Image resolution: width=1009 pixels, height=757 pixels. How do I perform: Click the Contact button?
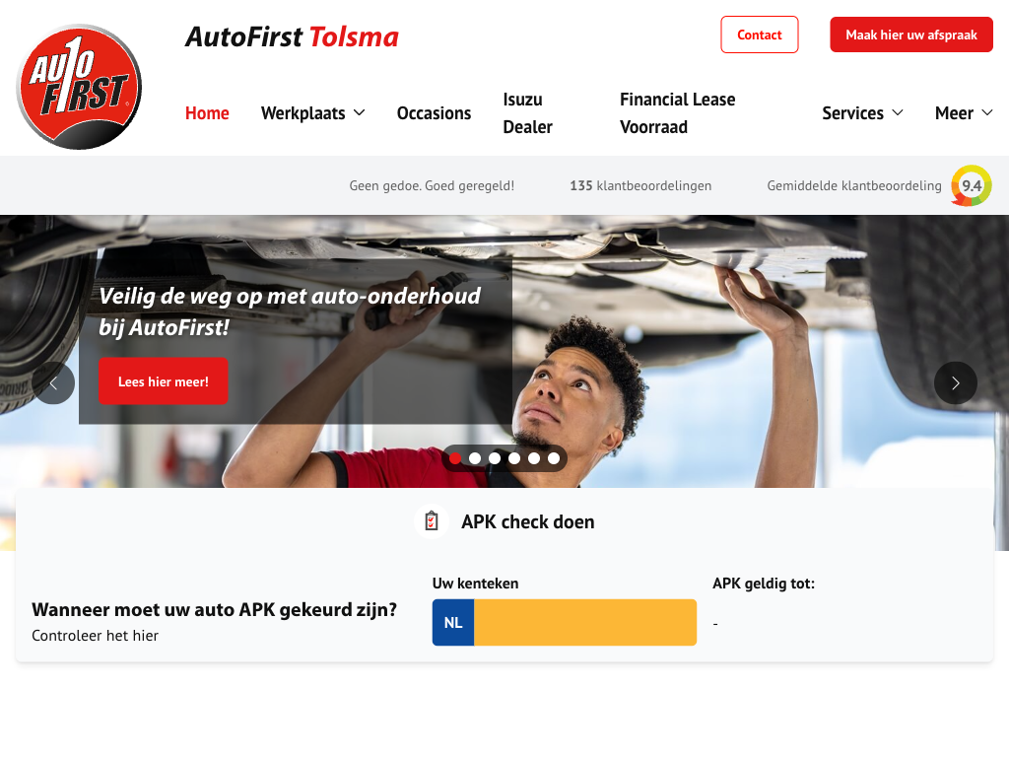tap(760, 34)
